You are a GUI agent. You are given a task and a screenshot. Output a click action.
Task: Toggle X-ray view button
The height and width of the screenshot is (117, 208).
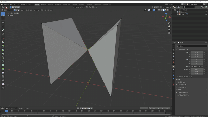(159, 10)
